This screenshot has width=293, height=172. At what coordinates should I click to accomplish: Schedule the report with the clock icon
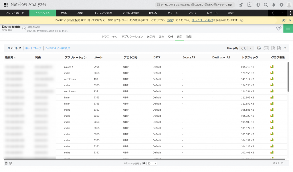(x=259, y=48)
